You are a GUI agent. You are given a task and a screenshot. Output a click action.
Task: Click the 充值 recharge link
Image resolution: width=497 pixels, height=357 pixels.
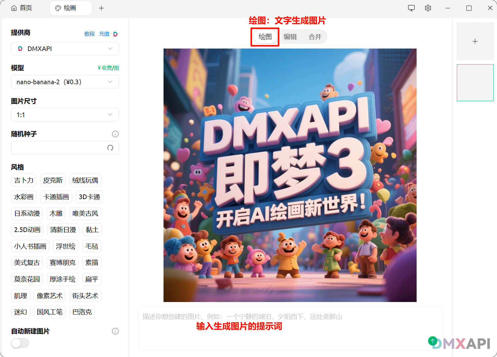pos(104,34)
